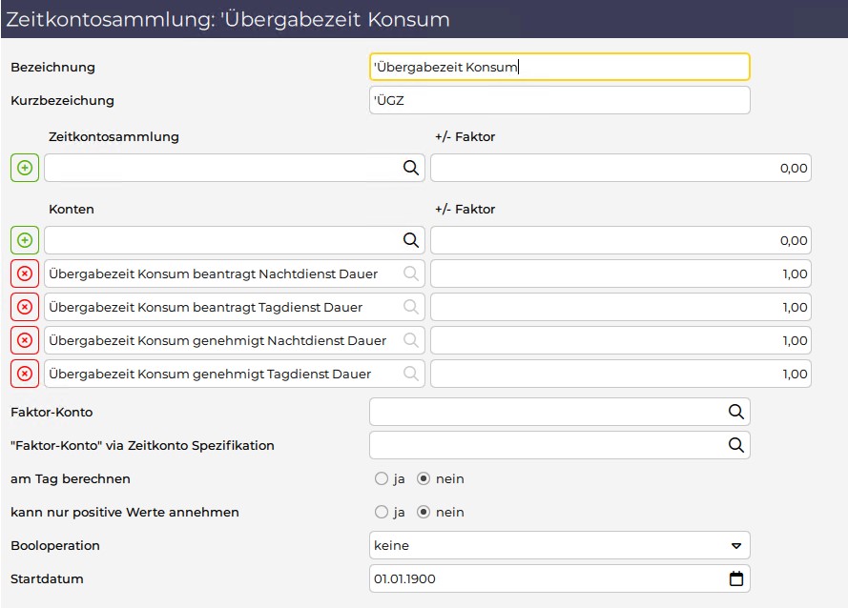
Task: Click the Startdatum date field 01.01.1900
Action: [560, 578]
